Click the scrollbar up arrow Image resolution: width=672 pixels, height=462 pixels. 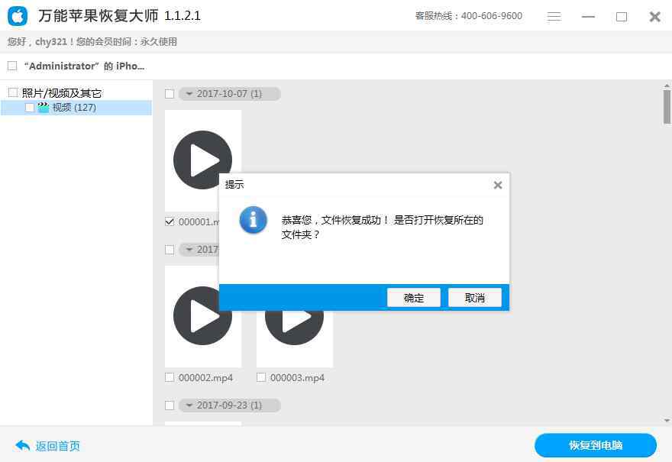[x=667, y=86]
